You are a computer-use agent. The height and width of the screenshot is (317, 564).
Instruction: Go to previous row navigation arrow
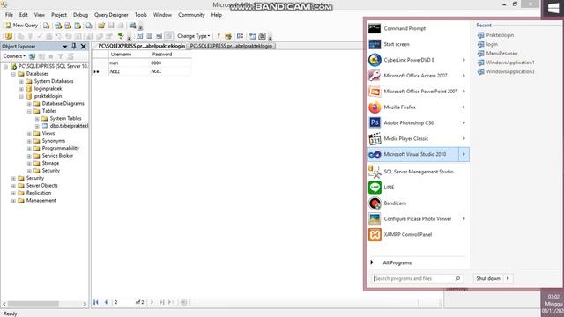(106, 302)
